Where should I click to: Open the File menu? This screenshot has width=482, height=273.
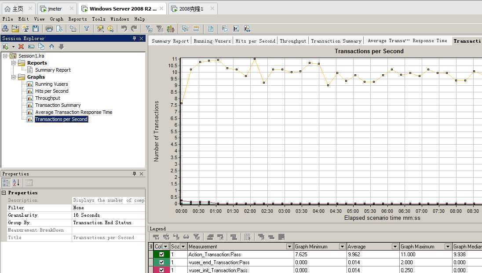pos(7,19)
